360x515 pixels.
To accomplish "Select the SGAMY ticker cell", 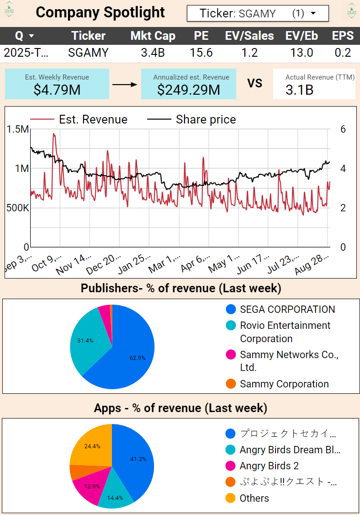I will [88, 53].
